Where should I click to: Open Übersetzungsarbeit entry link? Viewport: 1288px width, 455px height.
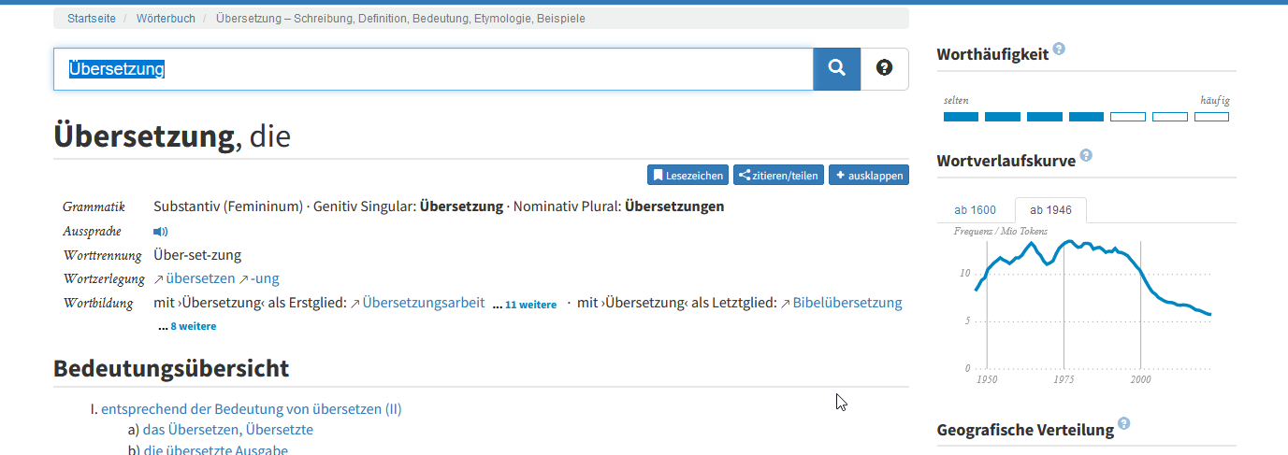click(x=424, y=303)
